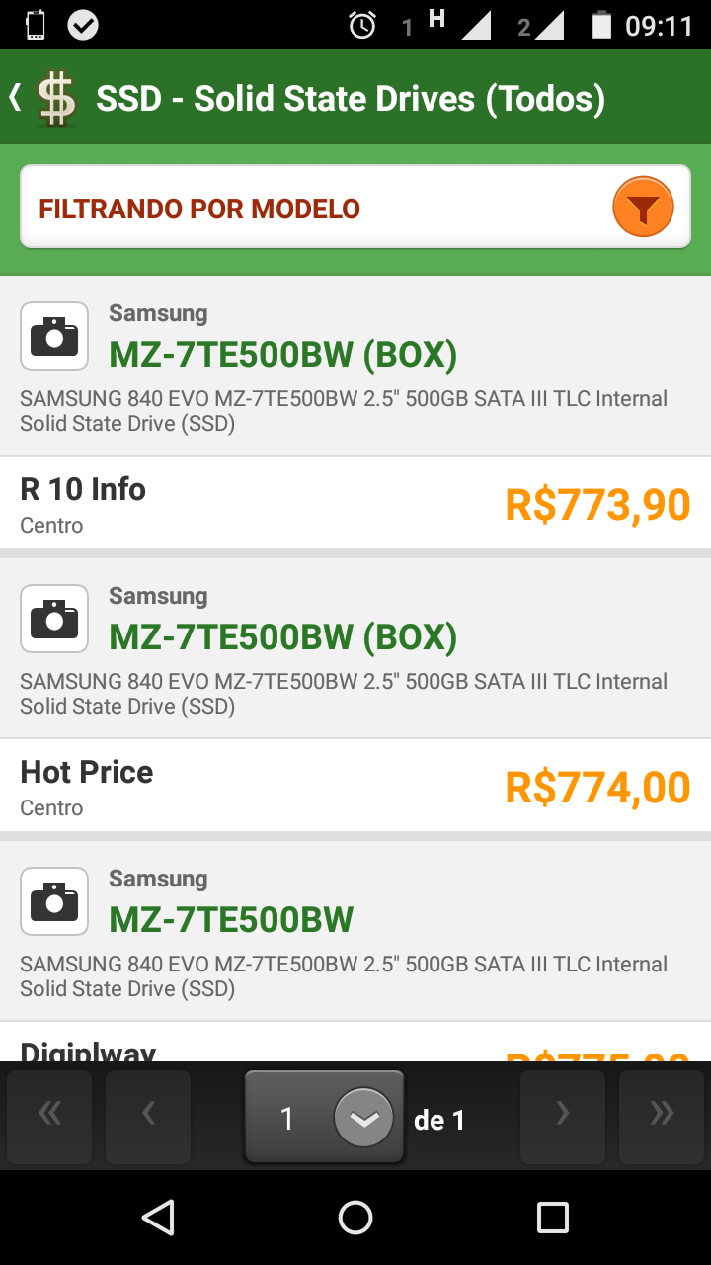Viewport: 711px width, 1265px height.
Task: Open camera photo for first Samsung listing
Action: pyautogui.click(x=54, y=336)
